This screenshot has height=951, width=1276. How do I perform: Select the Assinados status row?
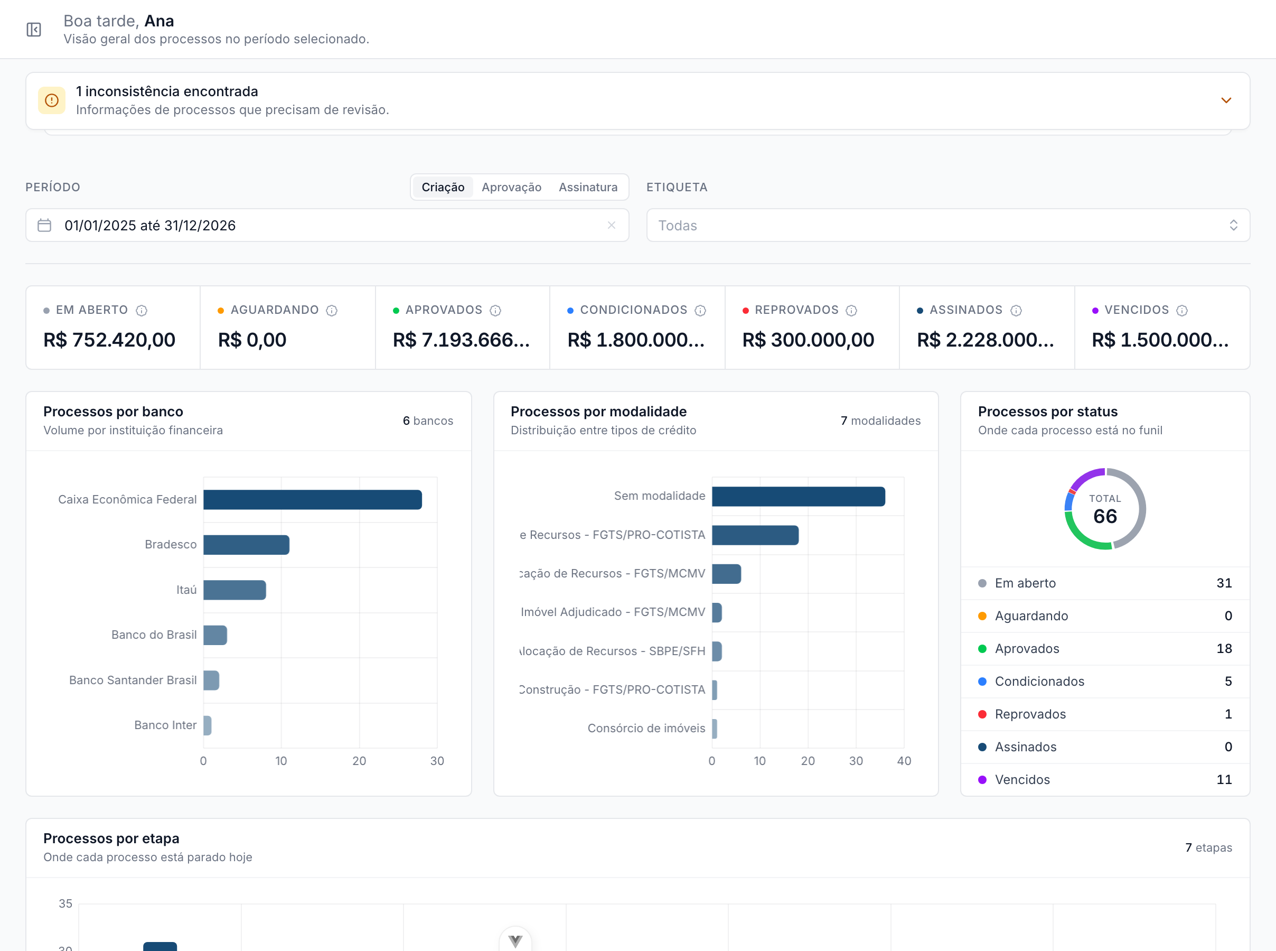pyautogui.click(x=1104, y=747)
